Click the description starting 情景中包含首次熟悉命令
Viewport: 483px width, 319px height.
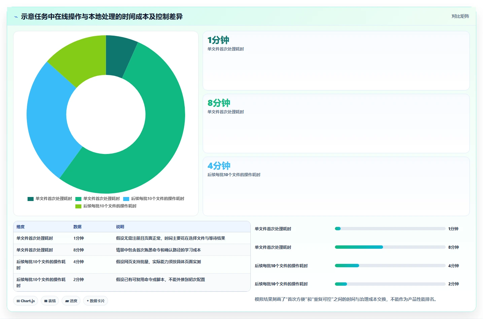(x=159, y=250)
